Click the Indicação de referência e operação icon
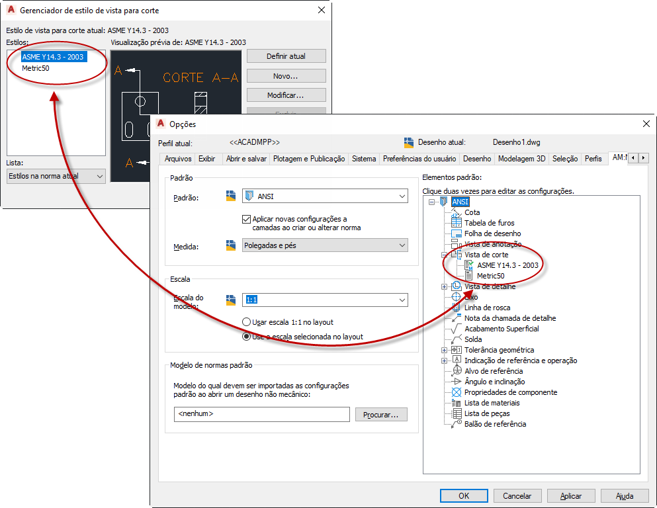 pyautogui.click(x=456, y=360)
